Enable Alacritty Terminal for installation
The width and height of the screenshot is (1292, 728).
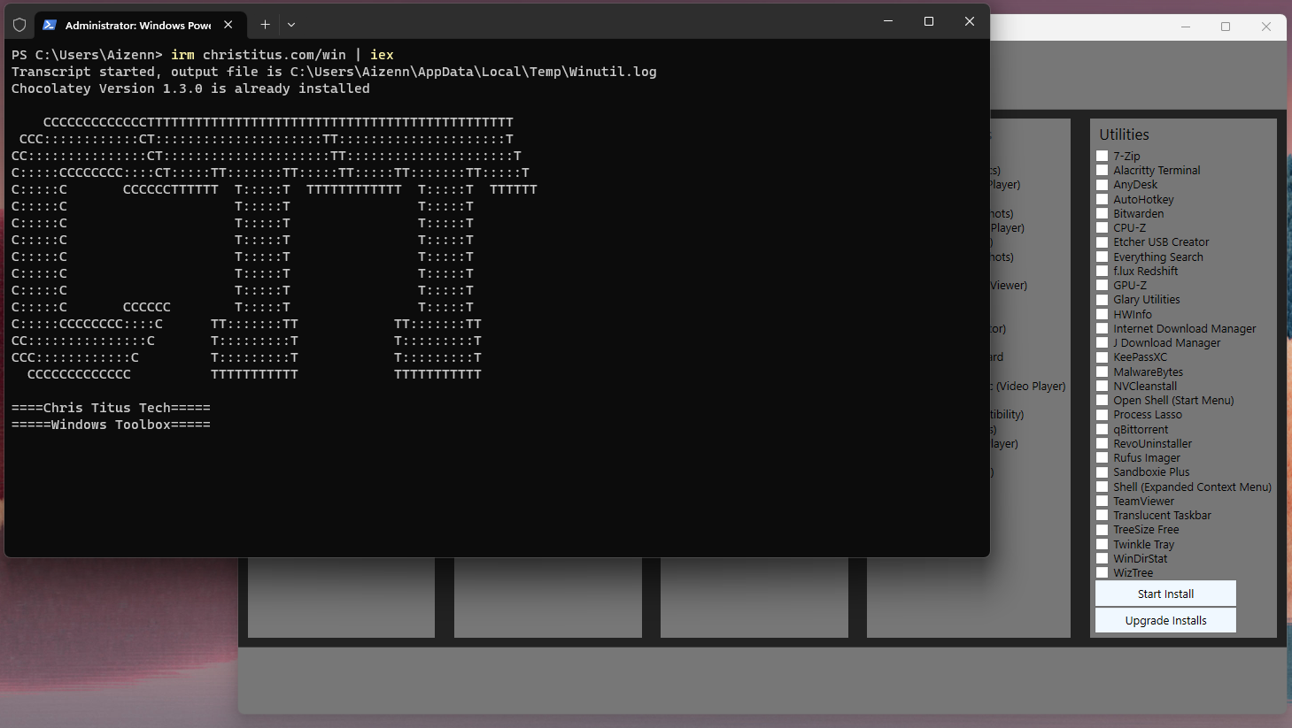pyautogui.click(x=1102, y=170)
